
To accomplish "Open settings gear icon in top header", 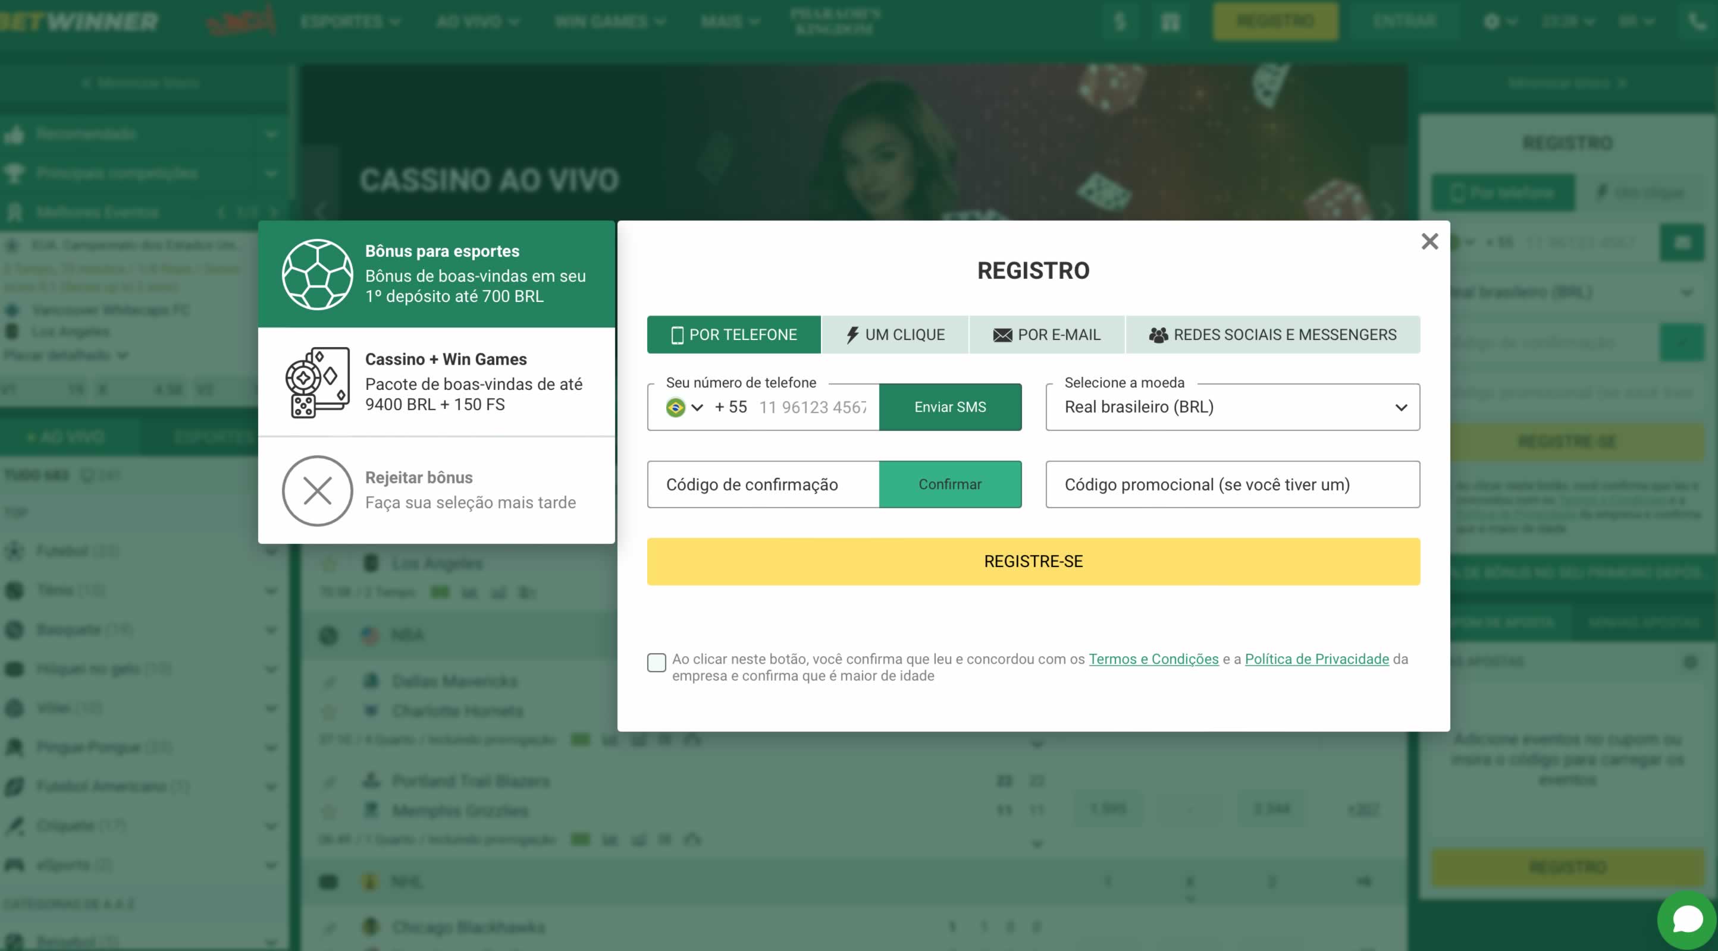I will [1492, 21].
